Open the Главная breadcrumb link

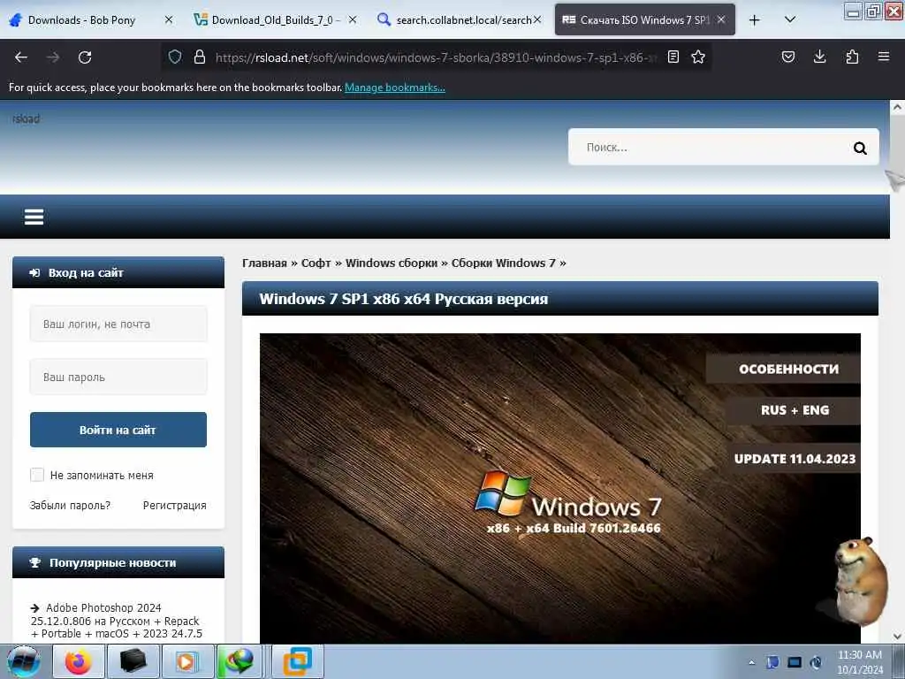click(x=264, y=263)
